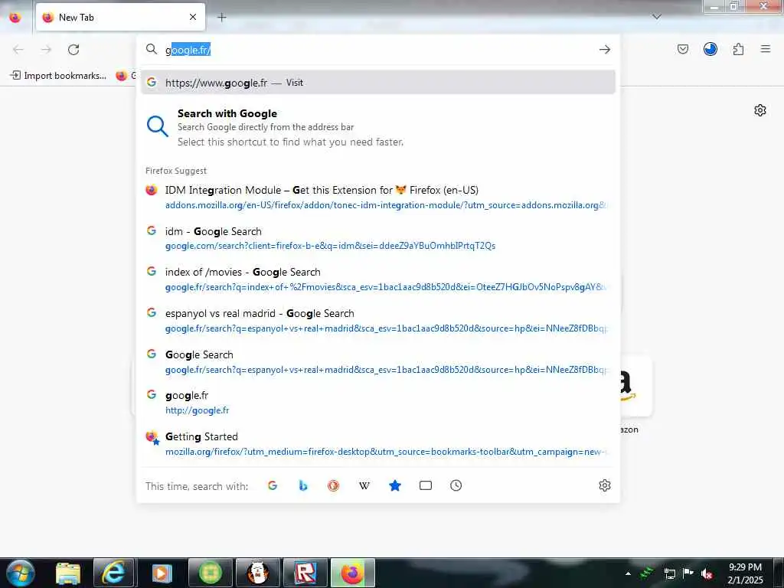Image resolution: width=784 pixels, height=588 pixels.
Task: Search open tabs with the tabs icon
Action: tap(426, 485)
